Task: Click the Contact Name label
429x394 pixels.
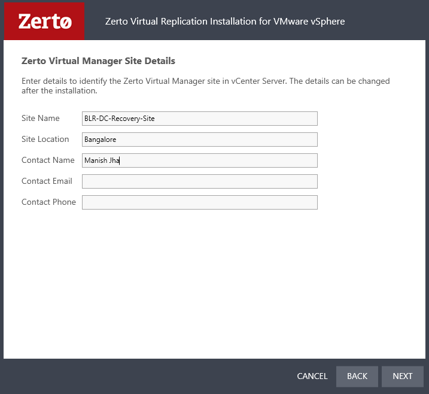Action: (47, 160)
